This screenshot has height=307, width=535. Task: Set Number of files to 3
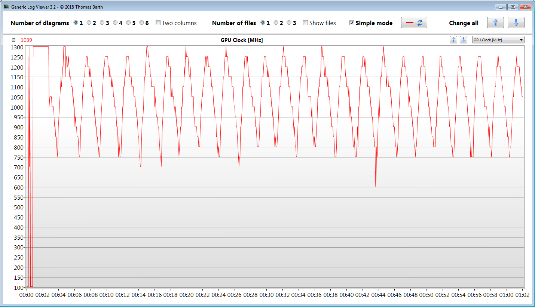pyautogui.click(x=289, y=23)
